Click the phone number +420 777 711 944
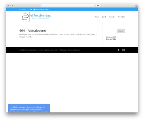The width and height of the screenshot is (144, 121). point(26,9)
